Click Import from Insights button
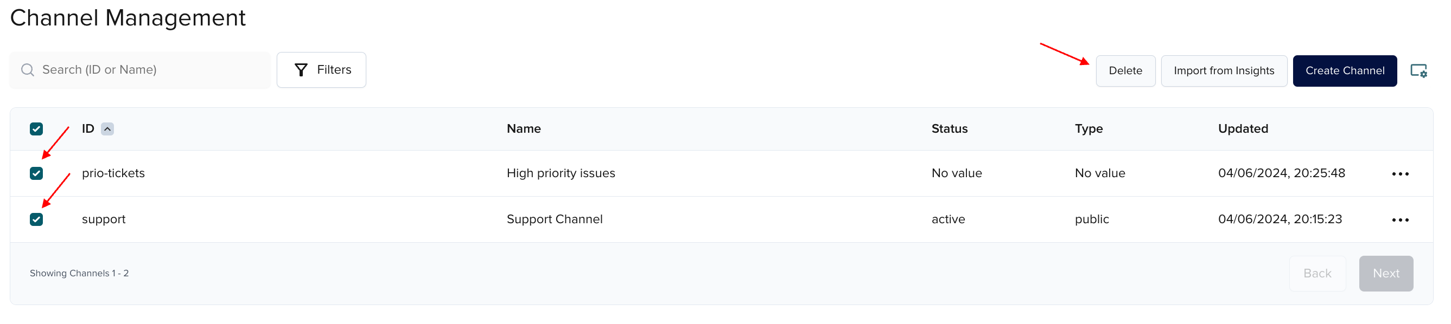Image resolution: width=1451 pixels, height=324 pixels. [1224, 71]
